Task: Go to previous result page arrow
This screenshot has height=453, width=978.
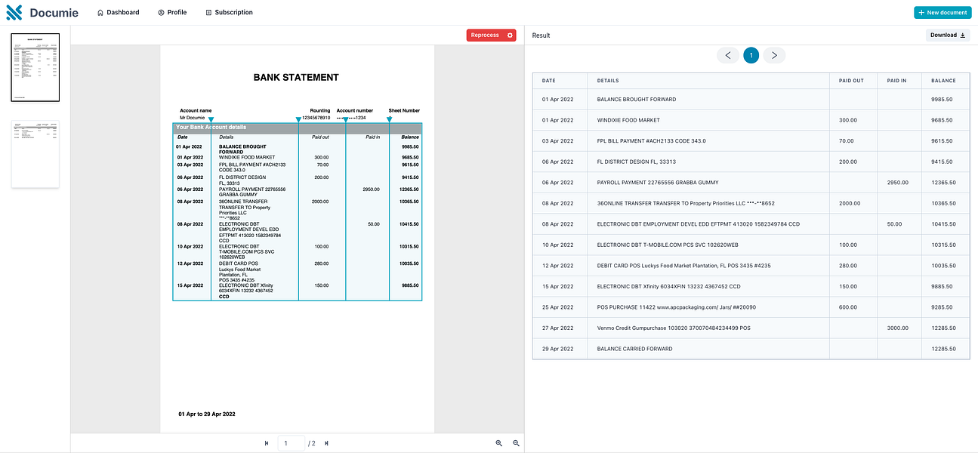Action: pos(728,55)
